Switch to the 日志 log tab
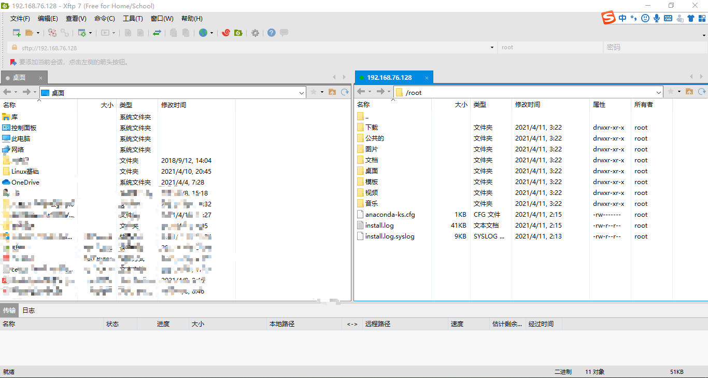708x378 pixels. click(29, 311)
